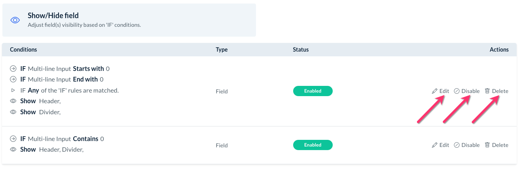Expand the 'IF Any' rules triangle
The image size is (523, 169).
tap(13, 90)
